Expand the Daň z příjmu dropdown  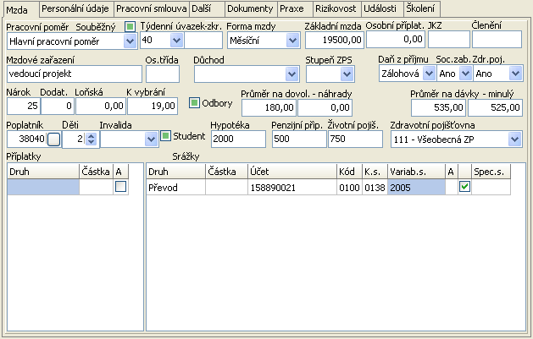click(429, 74)
